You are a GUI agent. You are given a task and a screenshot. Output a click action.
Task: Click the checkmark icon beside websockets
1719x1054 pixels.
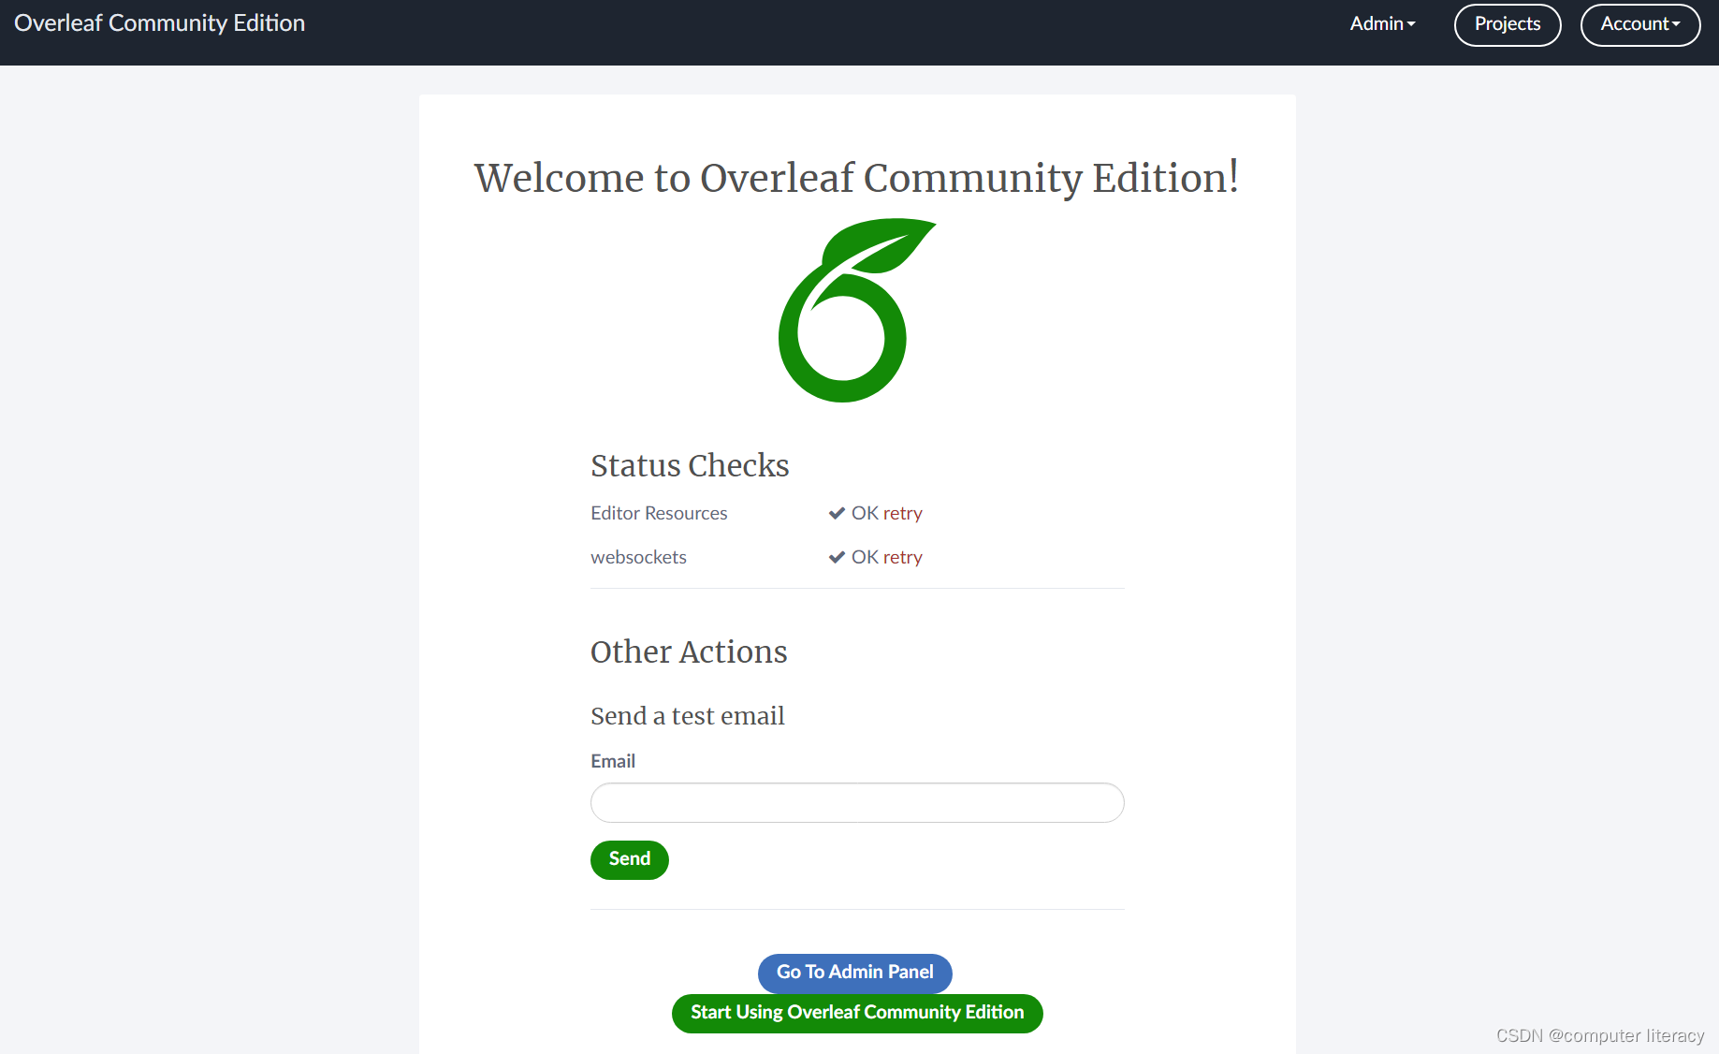click(836, 557)
